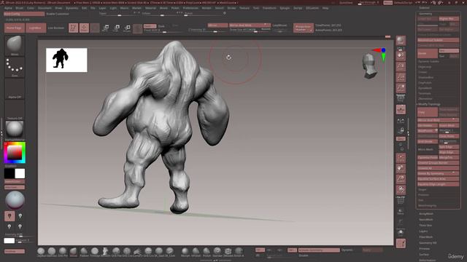Open LightBox

36,28
